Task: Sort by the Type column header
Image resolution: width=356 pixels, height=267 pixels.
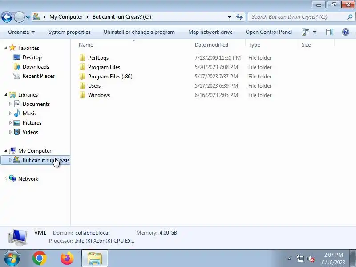Action: coord(272,45)
